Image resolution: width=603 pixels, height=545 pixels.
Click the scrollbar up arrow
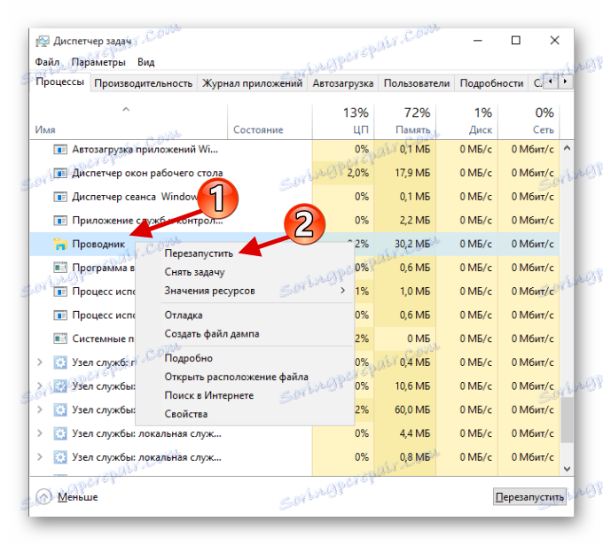coord(567,148)
